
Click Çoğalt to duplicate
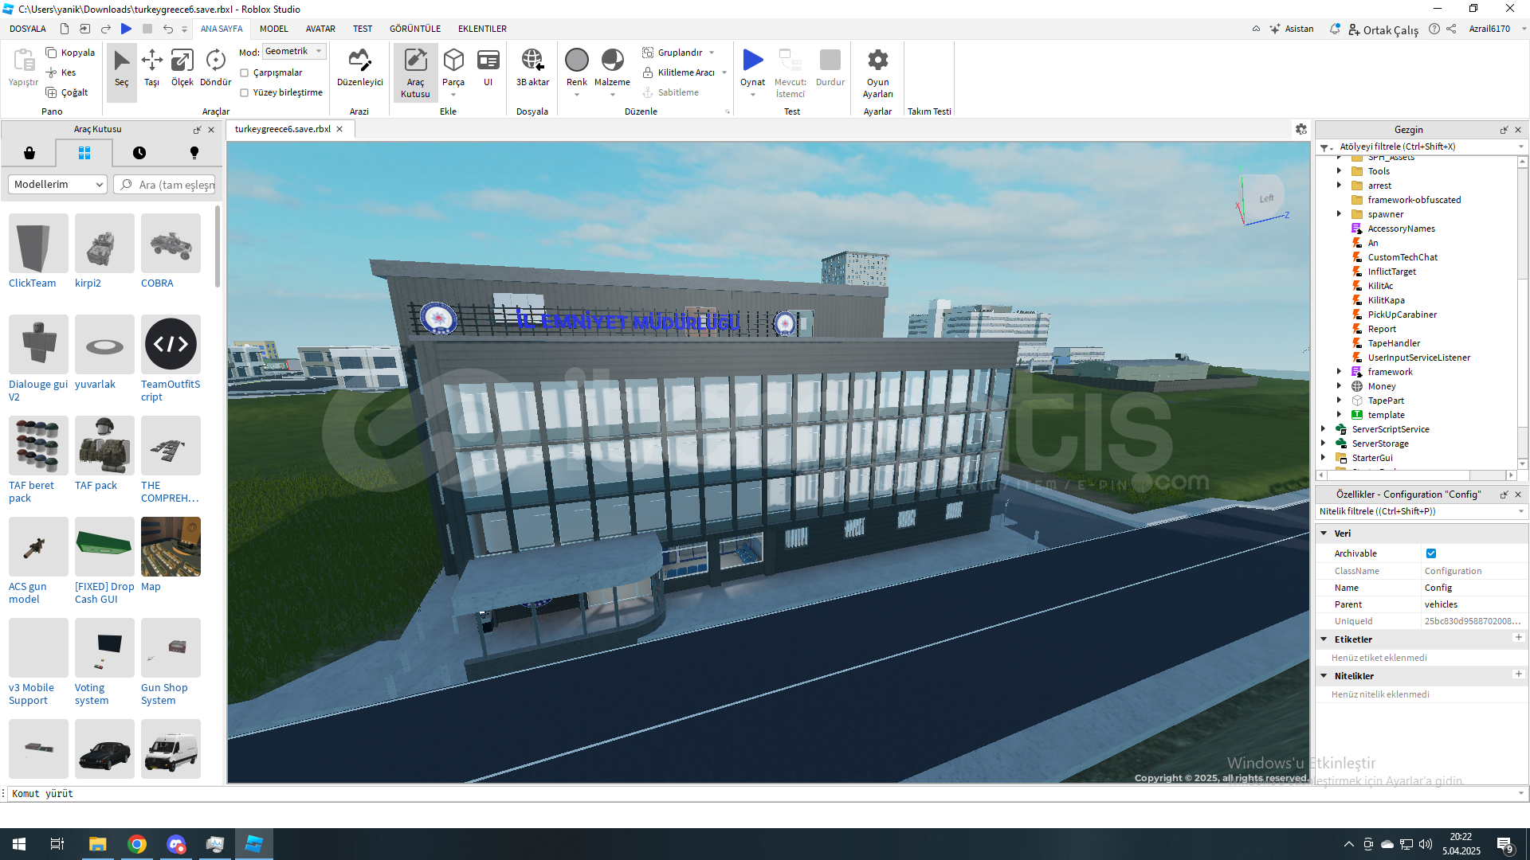click(67, 92)
